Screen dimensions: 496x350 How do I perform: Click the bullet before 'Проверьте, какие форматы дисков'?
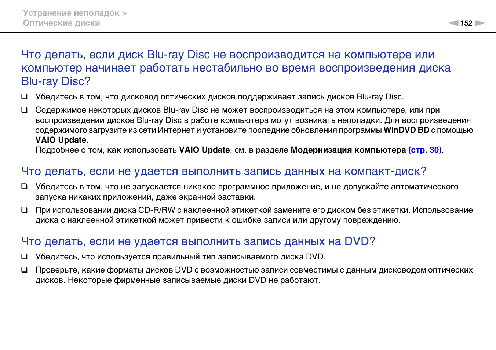[25, 270]
